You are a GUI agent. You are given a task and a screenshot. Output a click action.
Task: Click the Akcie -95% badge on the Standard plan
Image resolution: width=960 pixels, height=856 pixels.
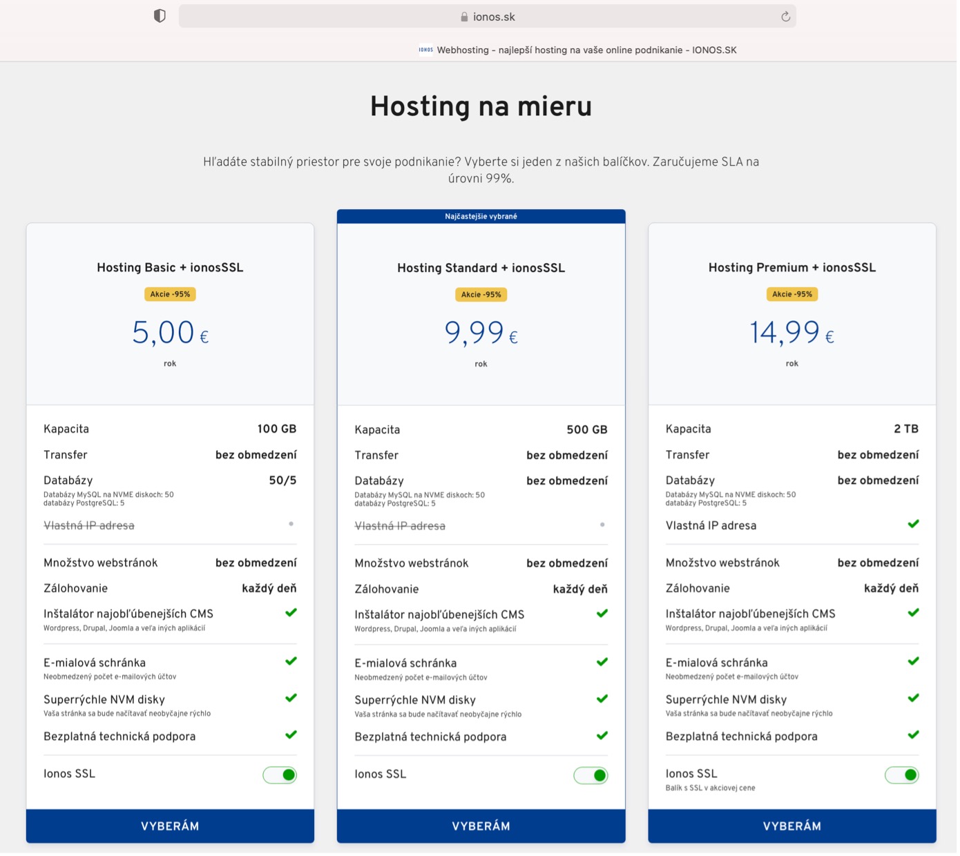click(481, 294)
